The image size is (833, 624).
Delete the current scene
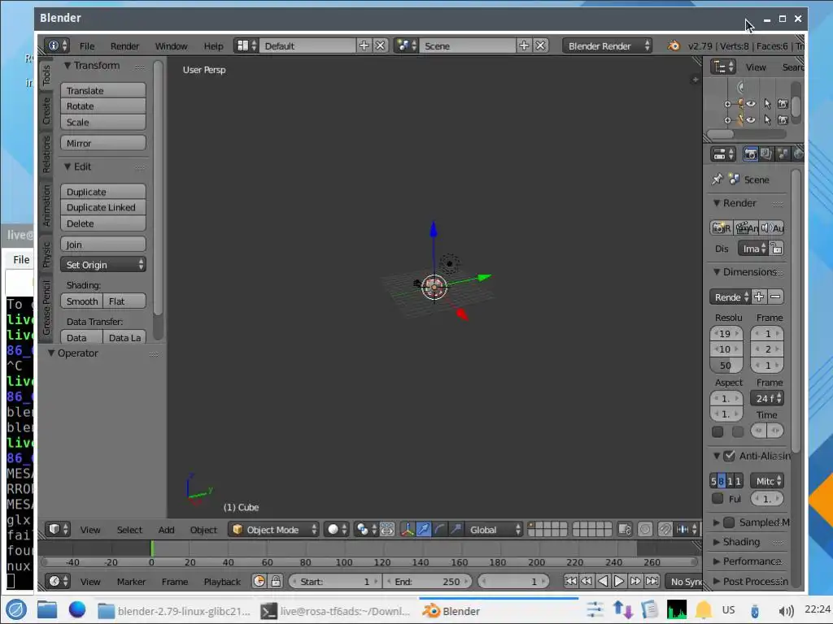click(x=541, y=45)
